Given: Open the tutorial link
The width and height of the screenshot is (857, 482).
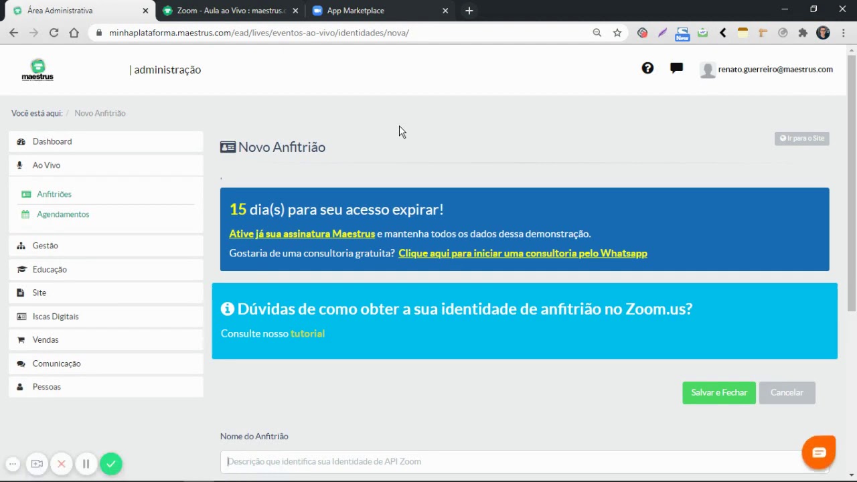Looking at the screenshot, I should point(307,333).
